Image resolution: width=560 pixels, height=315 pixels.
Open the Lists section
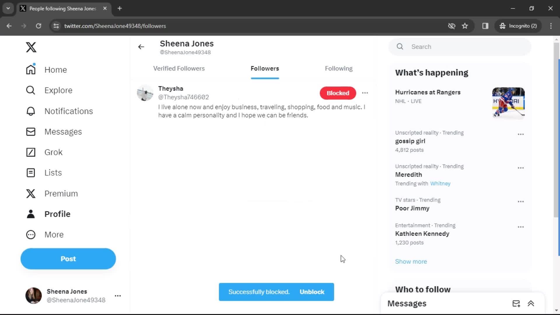tap(53, 173)
